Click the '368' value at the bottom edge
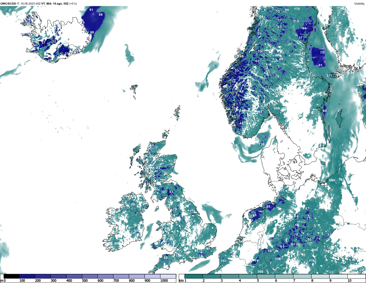Screen dimensions: 366x283 [260, 272]
